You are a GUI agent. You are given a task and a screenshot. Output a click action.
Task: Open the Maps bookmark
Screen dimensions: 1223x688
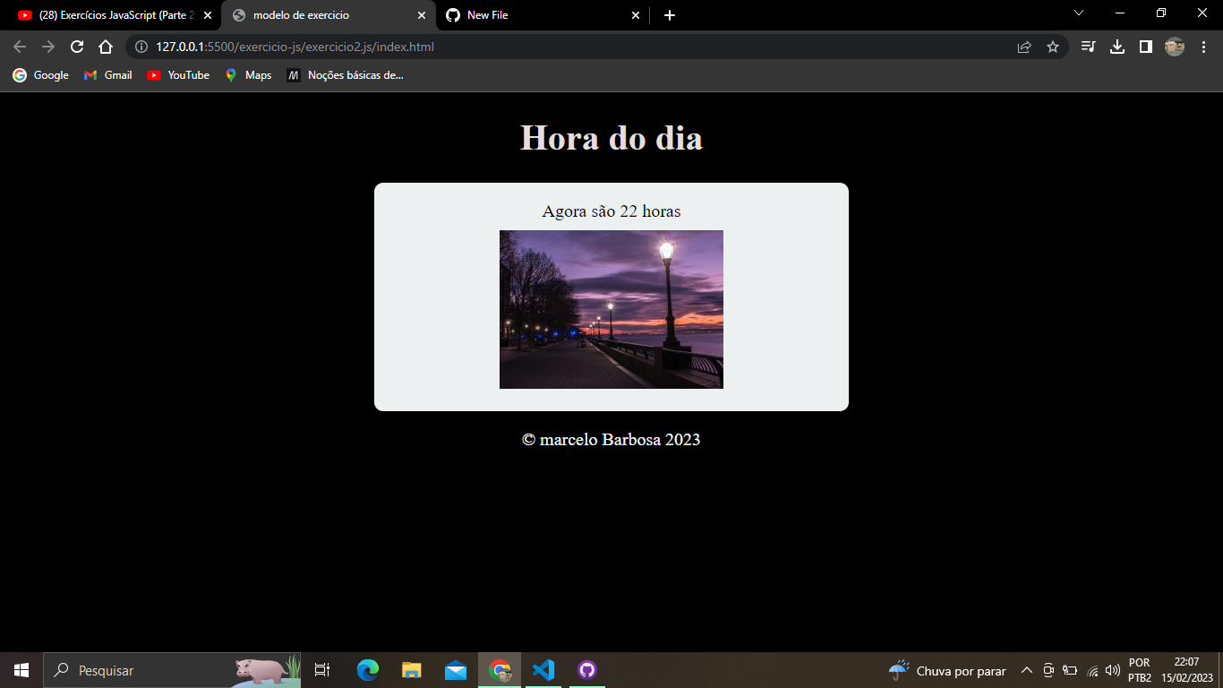247,75
